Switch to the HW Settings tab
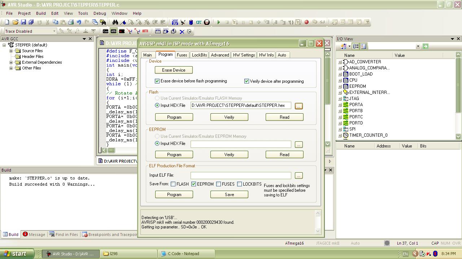 (x=244, y=55)
